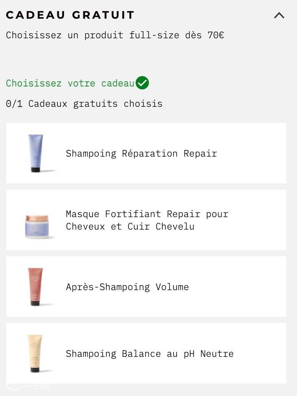Click the green checkmark icon
This screenshot has width=297, height=396.
pyautogui.click(x=142, y=83)
